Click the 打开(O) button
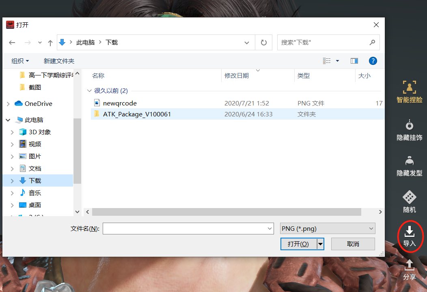The width and height of the screenshot is (427, 292). [298, 244]
